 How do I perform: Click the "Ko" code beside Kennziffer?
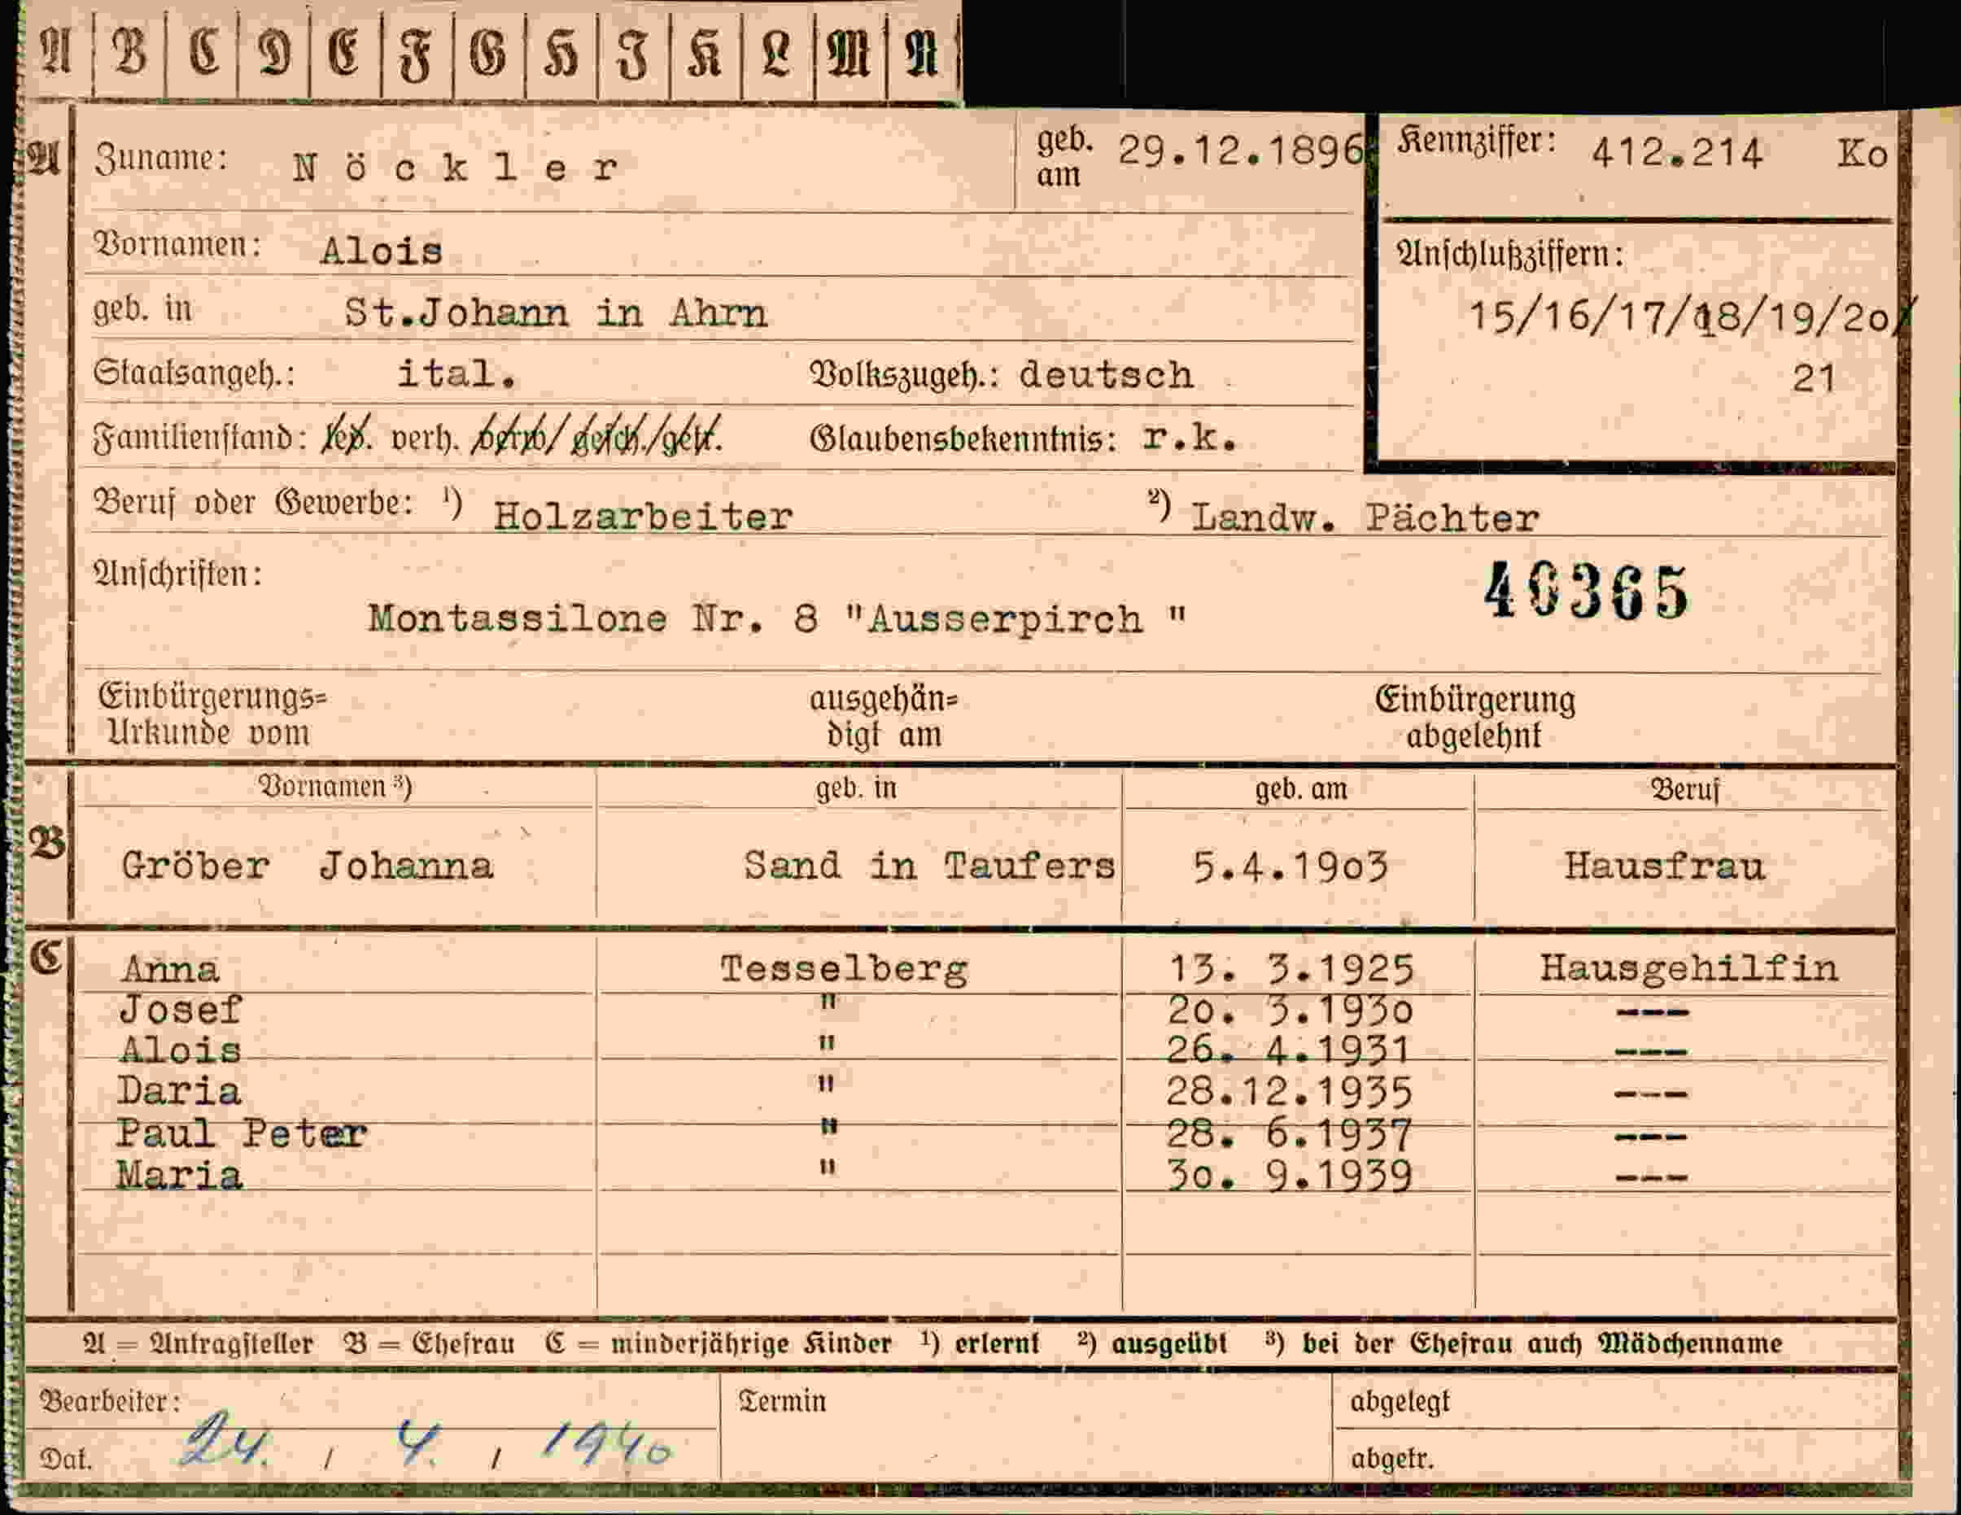click(x=1863, y=154)
